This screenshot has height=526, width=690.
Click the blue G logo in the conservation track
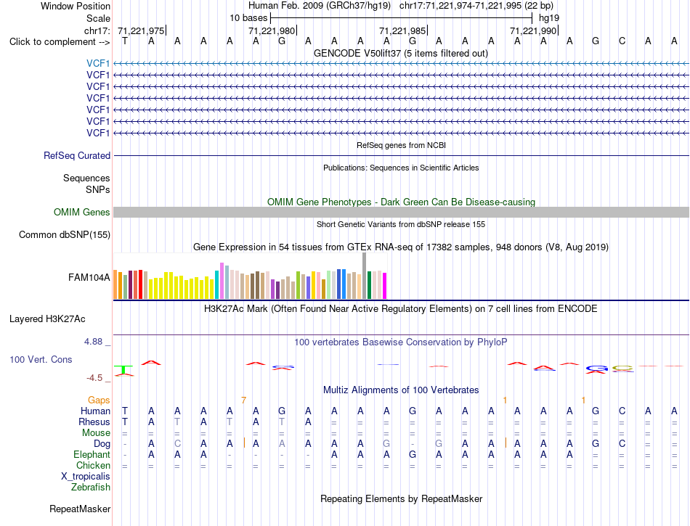[x=597, y=369]
